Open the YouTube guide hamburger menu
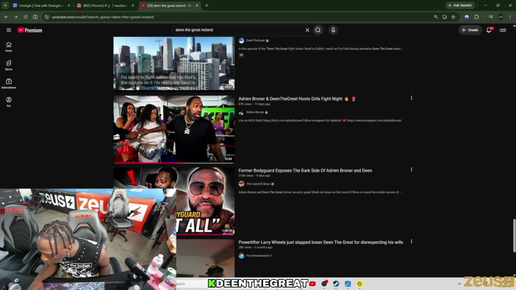Image resolution: width=516 pixels, height=290 pixels. pyautogui.click(x=9, y=30)
